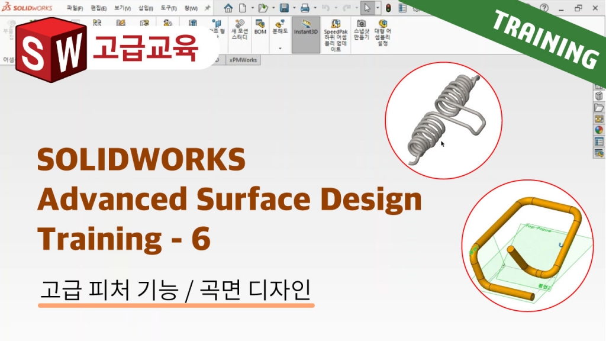Open the Help question mark icon

544,8
